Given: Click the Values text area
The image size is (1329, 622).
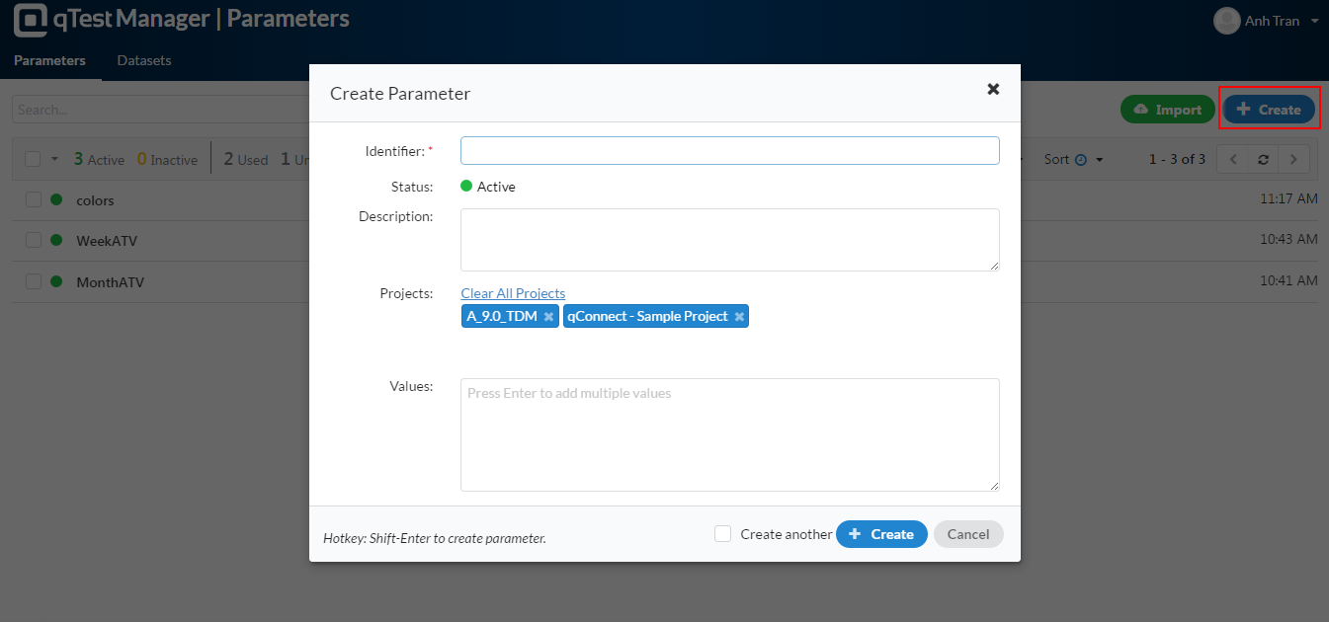Looking at the screenshot, I should click(730, 434).
